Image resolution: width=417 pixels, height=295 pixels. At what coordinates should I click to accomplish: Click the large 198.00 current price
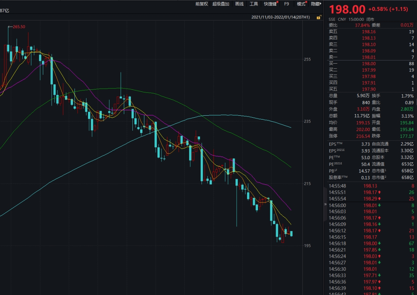[347, 10]
